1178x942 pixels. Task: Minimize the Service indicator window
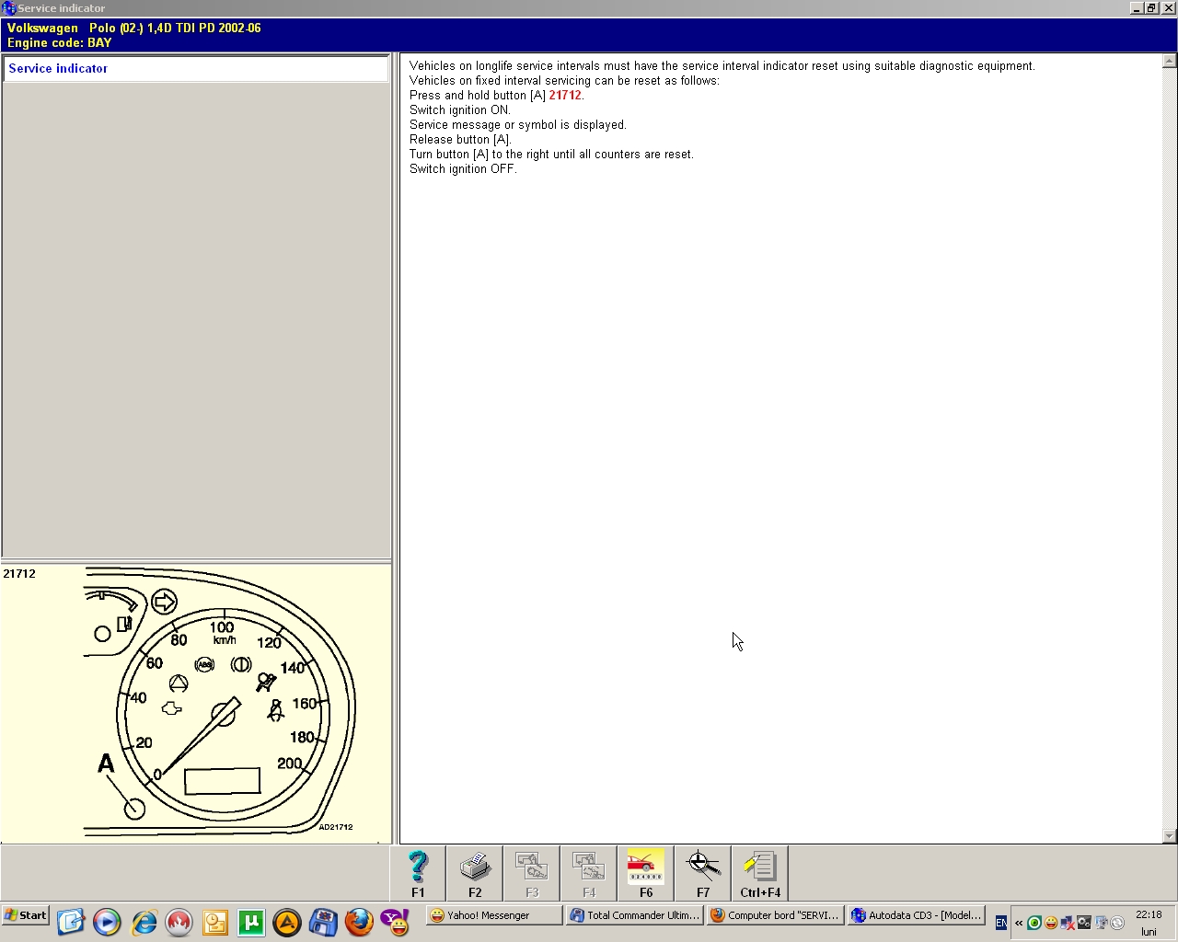1138,8
